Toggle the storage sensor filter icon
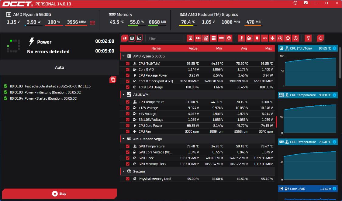This screenshot has width=342, height=201. pos(213,38)
